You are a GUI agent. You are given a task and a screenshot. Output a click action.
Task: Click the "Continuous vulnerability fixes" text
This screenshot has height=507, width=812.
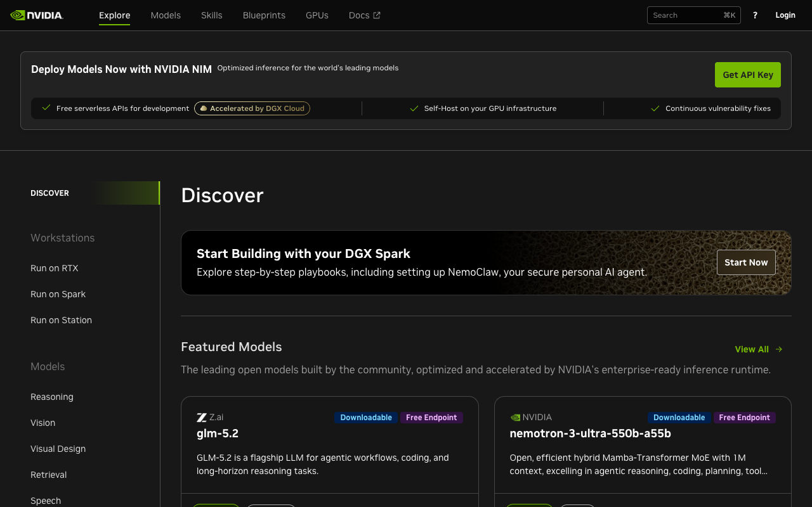coord(718,108)
